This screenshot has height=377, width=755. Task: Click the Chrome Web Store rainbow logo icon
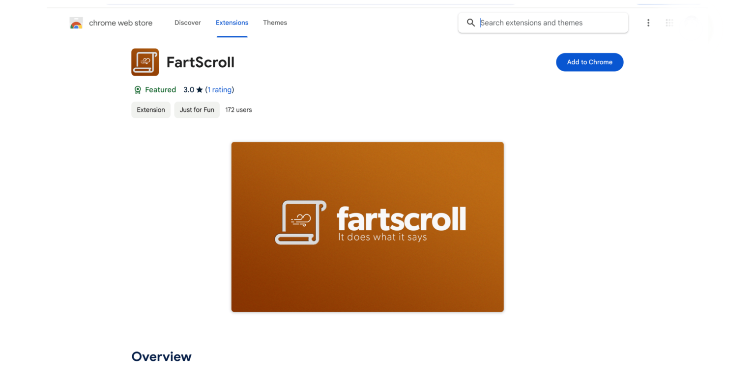(x=76, y=23)
